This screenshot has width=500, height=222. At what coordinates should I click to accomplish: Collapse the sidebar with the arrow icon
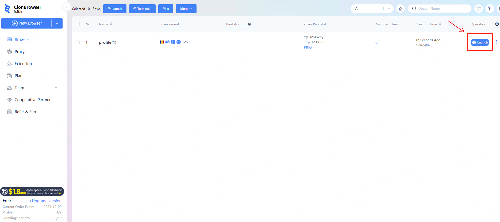[67, 7]
